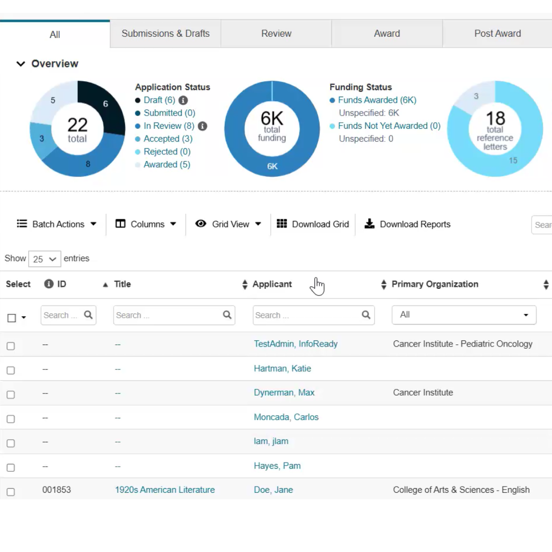Click the Download Reports arrow icon
Viewport: 552px width, 552px height.
[x=369, y=224]
